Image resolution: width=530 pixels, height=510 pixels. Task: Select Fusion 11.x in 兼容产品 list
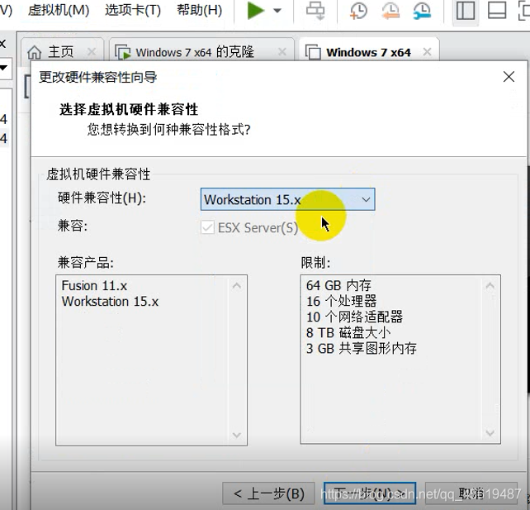pos(94,286)
